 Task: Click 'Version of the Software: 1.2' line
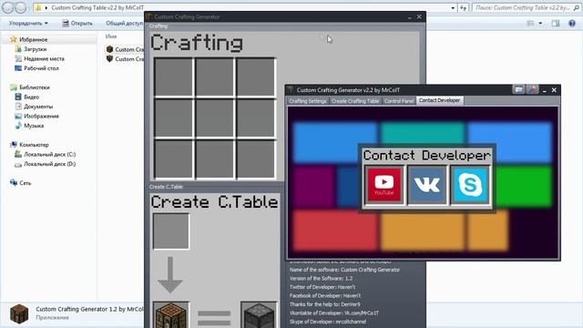point(321,278)
